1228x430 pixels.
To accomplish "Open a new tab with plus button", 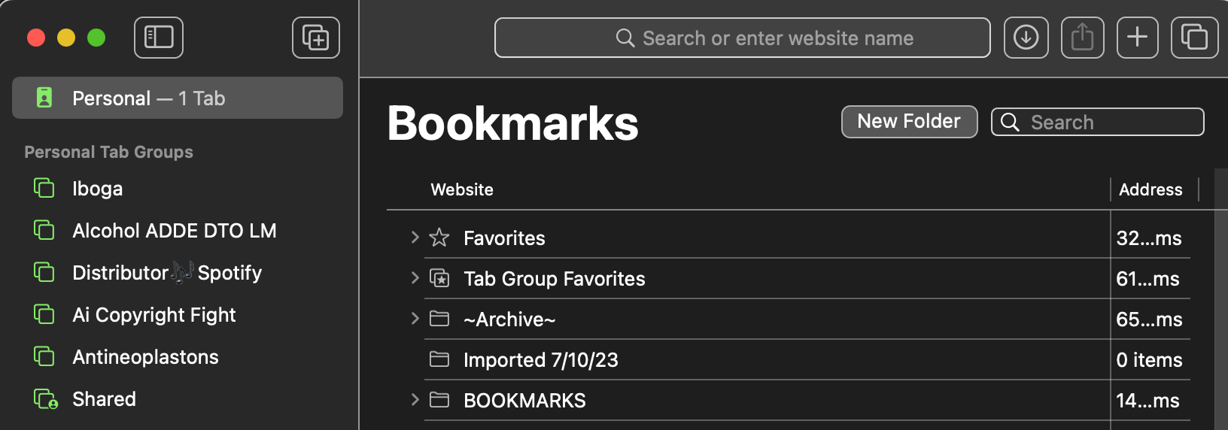I will click(x=1137, y=38).
